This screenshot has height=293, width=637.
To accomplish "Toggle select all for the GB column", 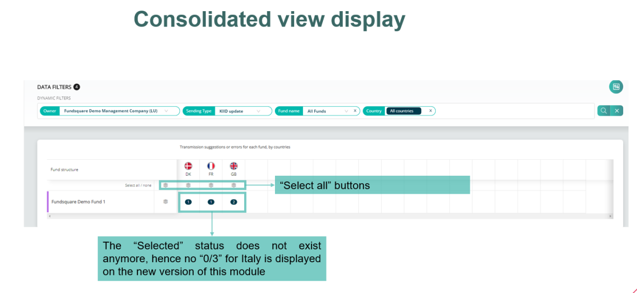I will pos(234,185).
